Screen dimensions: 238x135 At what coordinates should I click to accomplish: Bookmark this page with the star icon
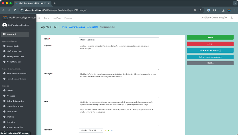[x=201, y=10]
